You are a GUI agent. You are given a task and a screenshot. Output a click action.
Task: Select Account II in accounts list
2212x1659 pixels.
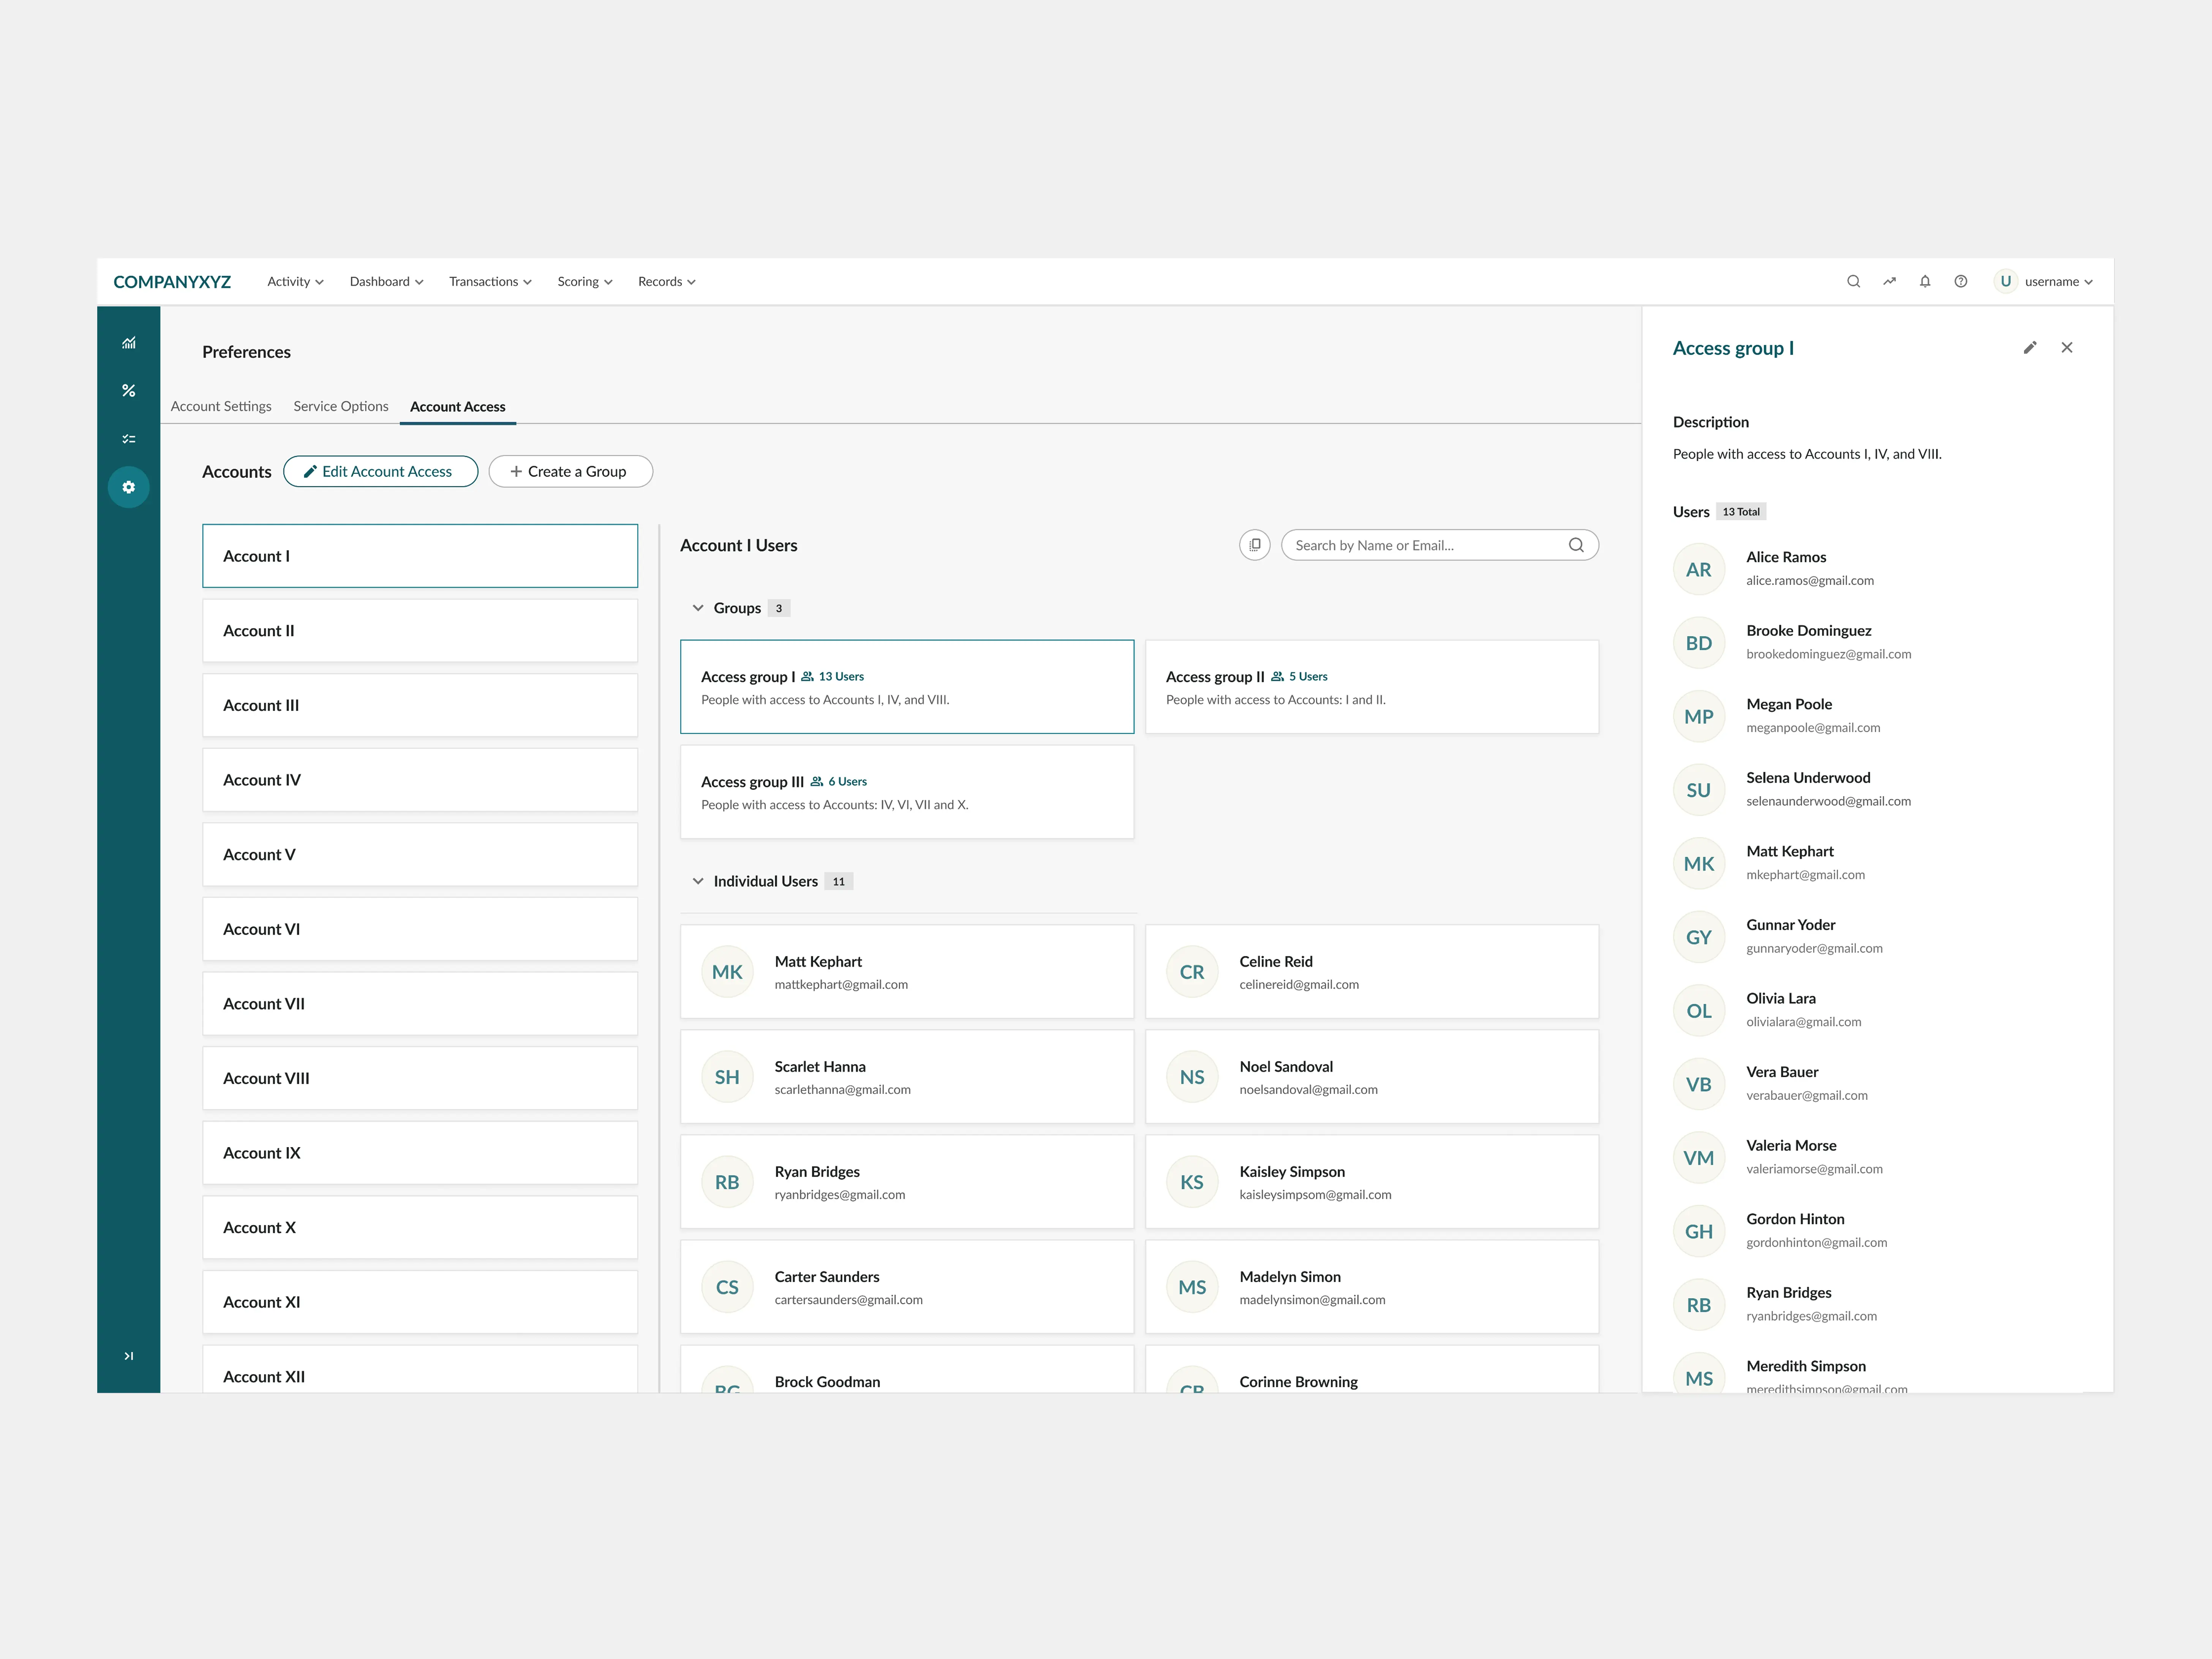420,630
